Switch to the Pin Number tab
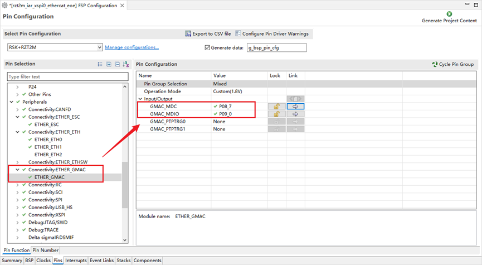 click(x=45, y=250)
